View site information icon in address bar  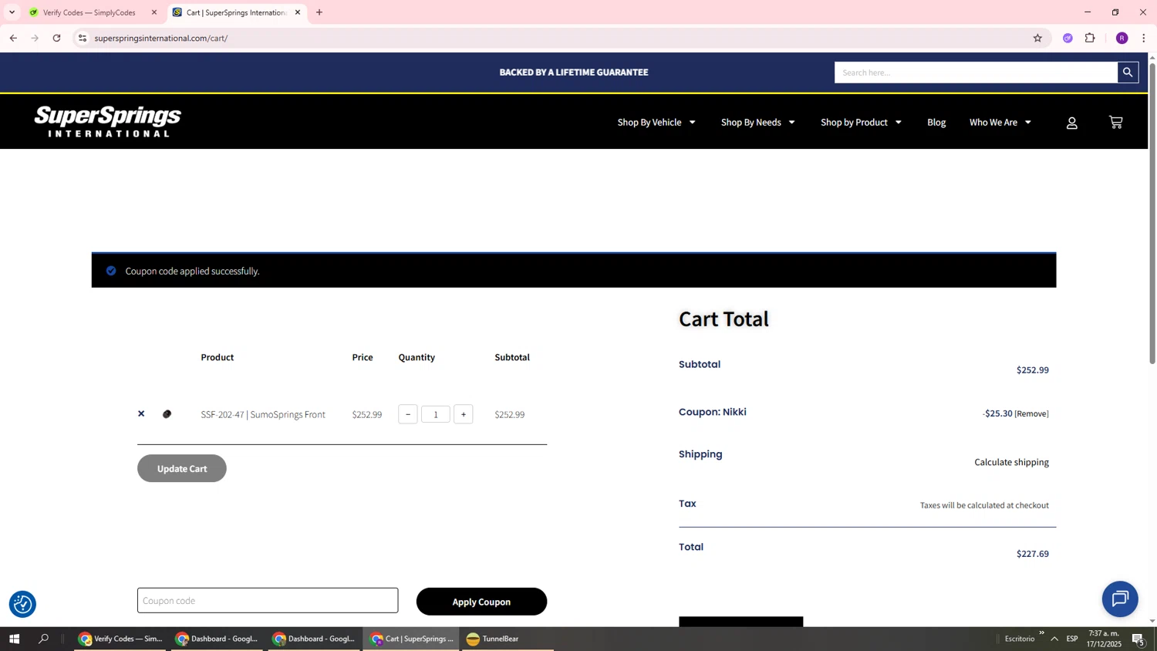[x=83, y=38]
